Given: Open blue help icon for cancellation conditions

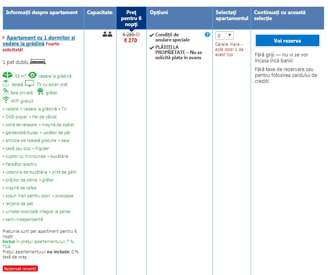Looking at the screenshot, I should (x=207, y=35).
